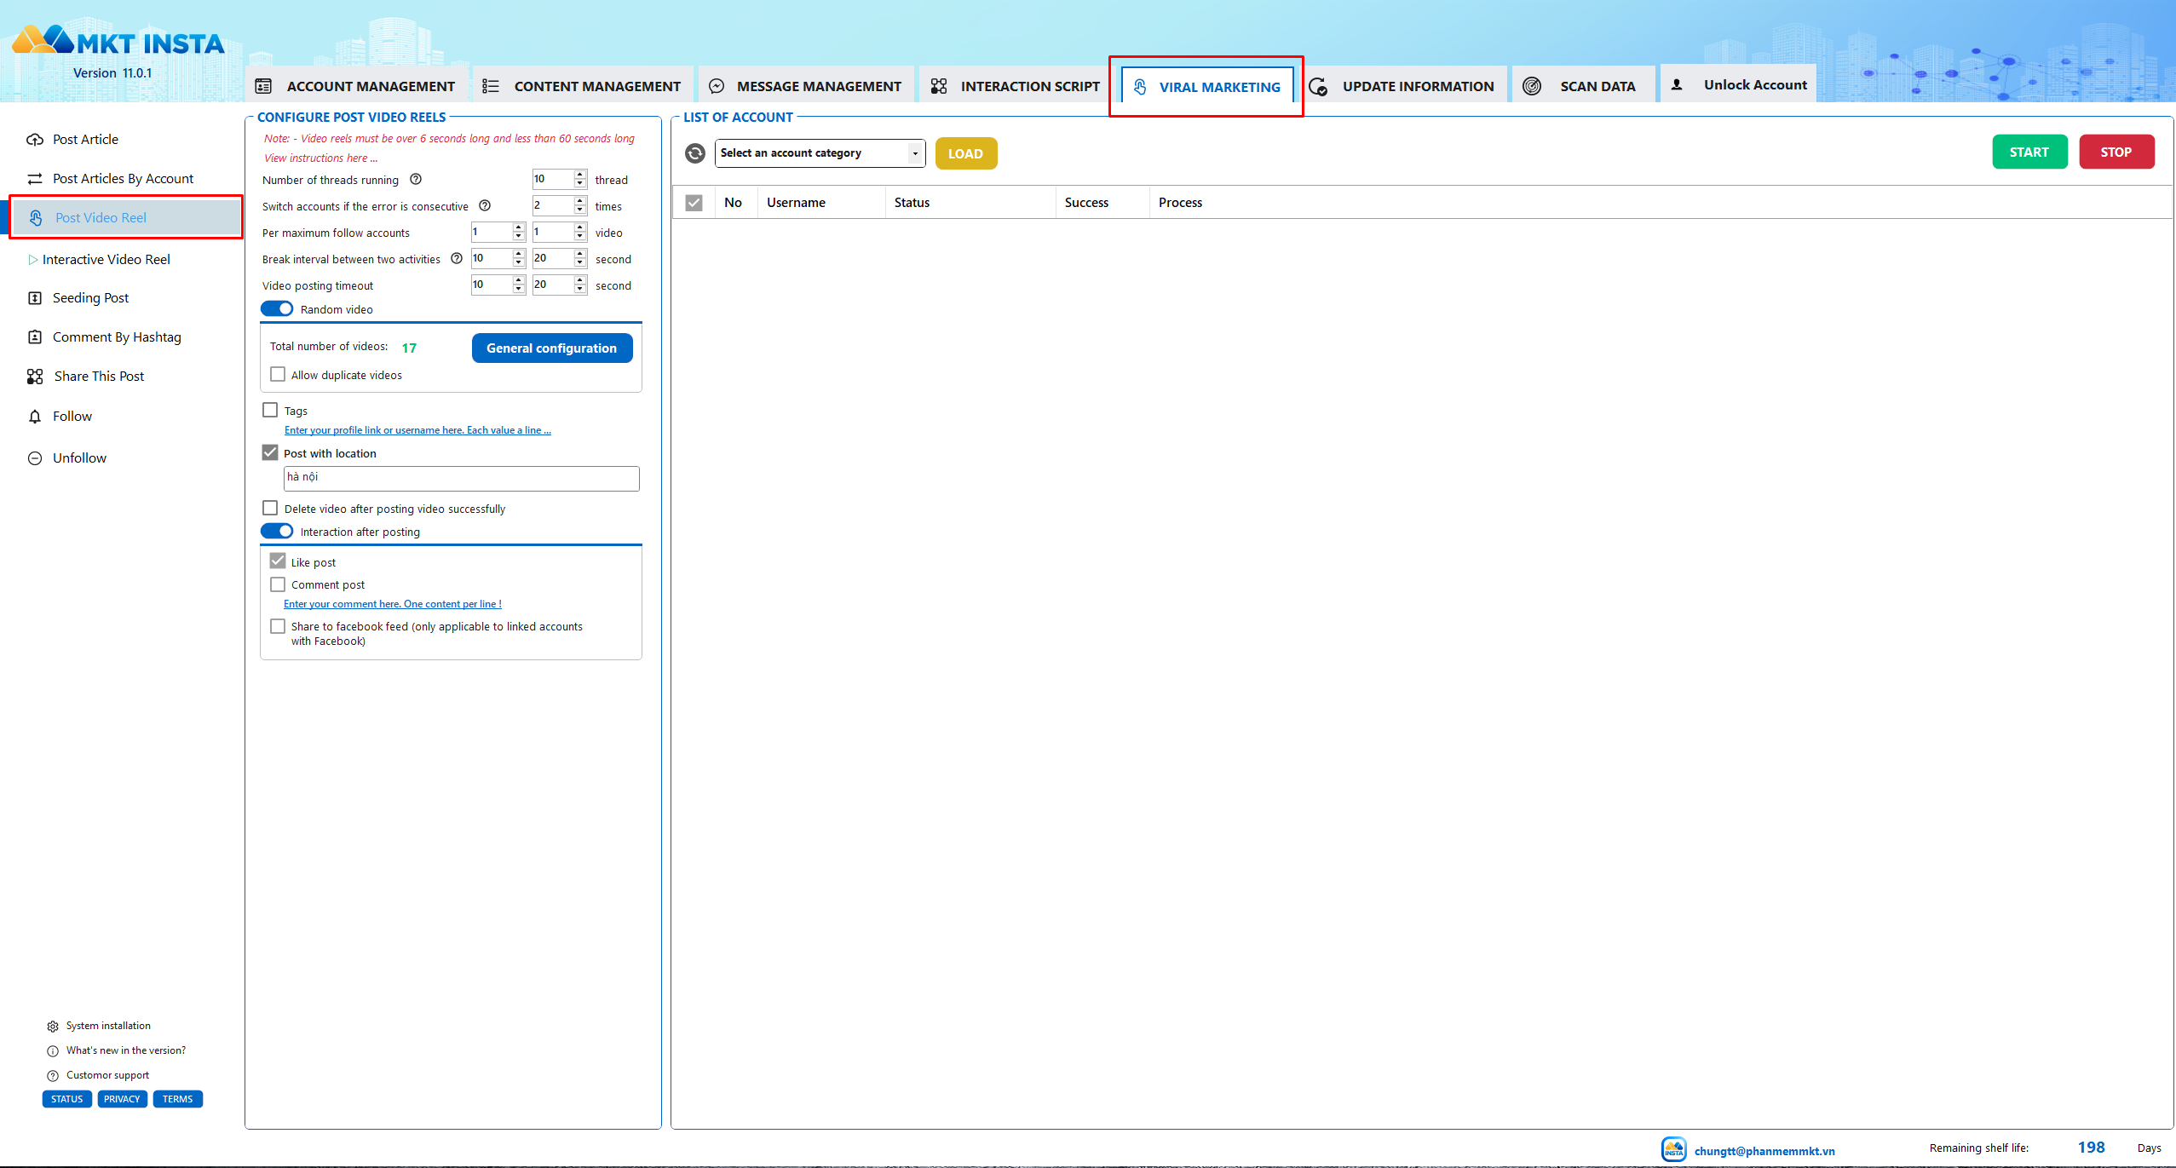Screen dimensions: 2176x1168
Task: Click the Account Management tab icon
Action: point(263,86)
